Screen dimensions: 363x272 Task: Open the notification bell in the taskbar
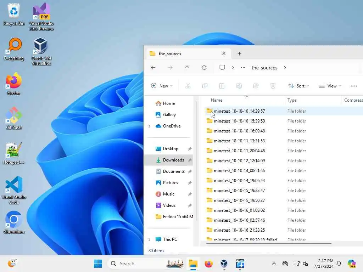pos(339,263)
